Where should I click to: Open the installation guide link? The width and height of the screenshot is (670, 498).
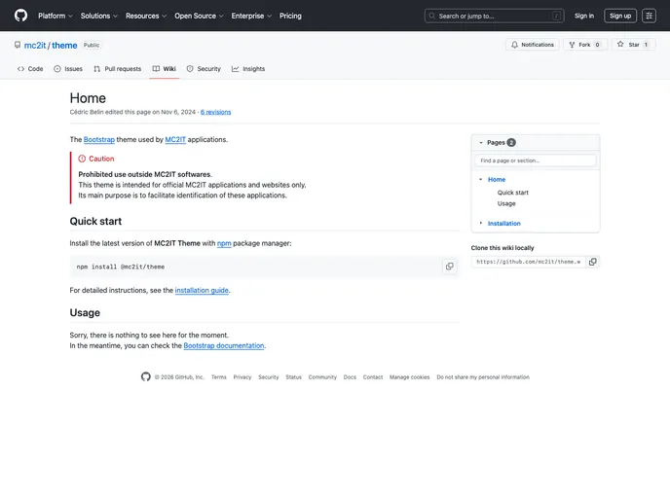coord(202,290)
